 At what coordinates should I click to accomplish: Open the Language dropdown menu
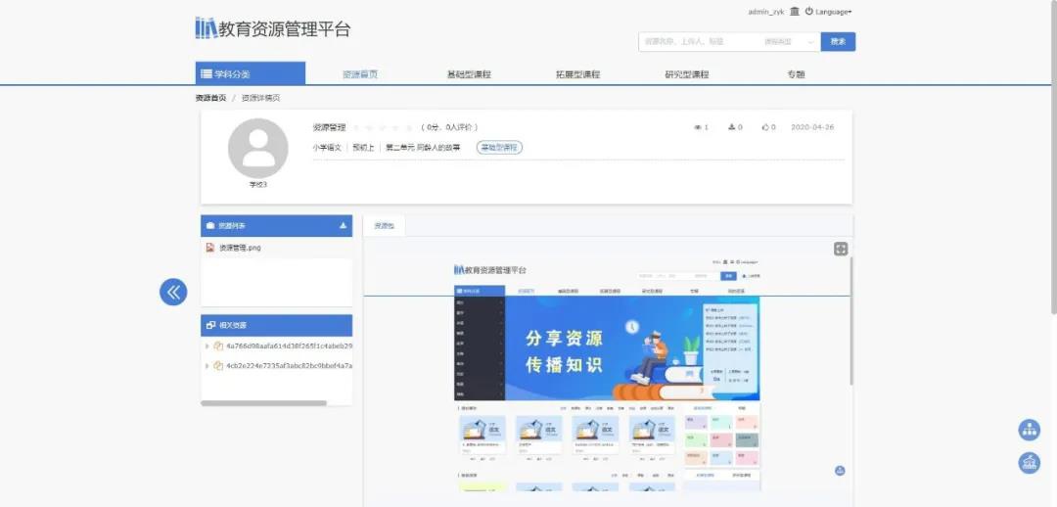[x=833, y=12]
